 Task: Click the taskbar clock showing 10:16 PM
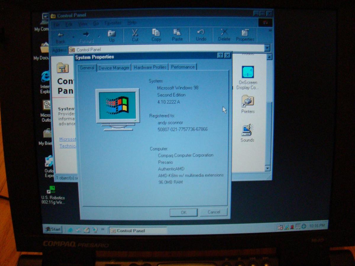click(x=317, y=226)
